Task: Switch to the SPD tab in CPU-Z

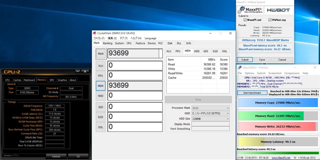Action: [52, 80]
